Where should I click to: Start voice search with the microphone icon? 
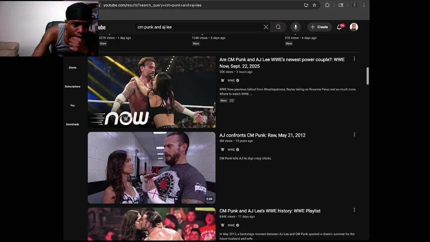(x=296, y=27)
